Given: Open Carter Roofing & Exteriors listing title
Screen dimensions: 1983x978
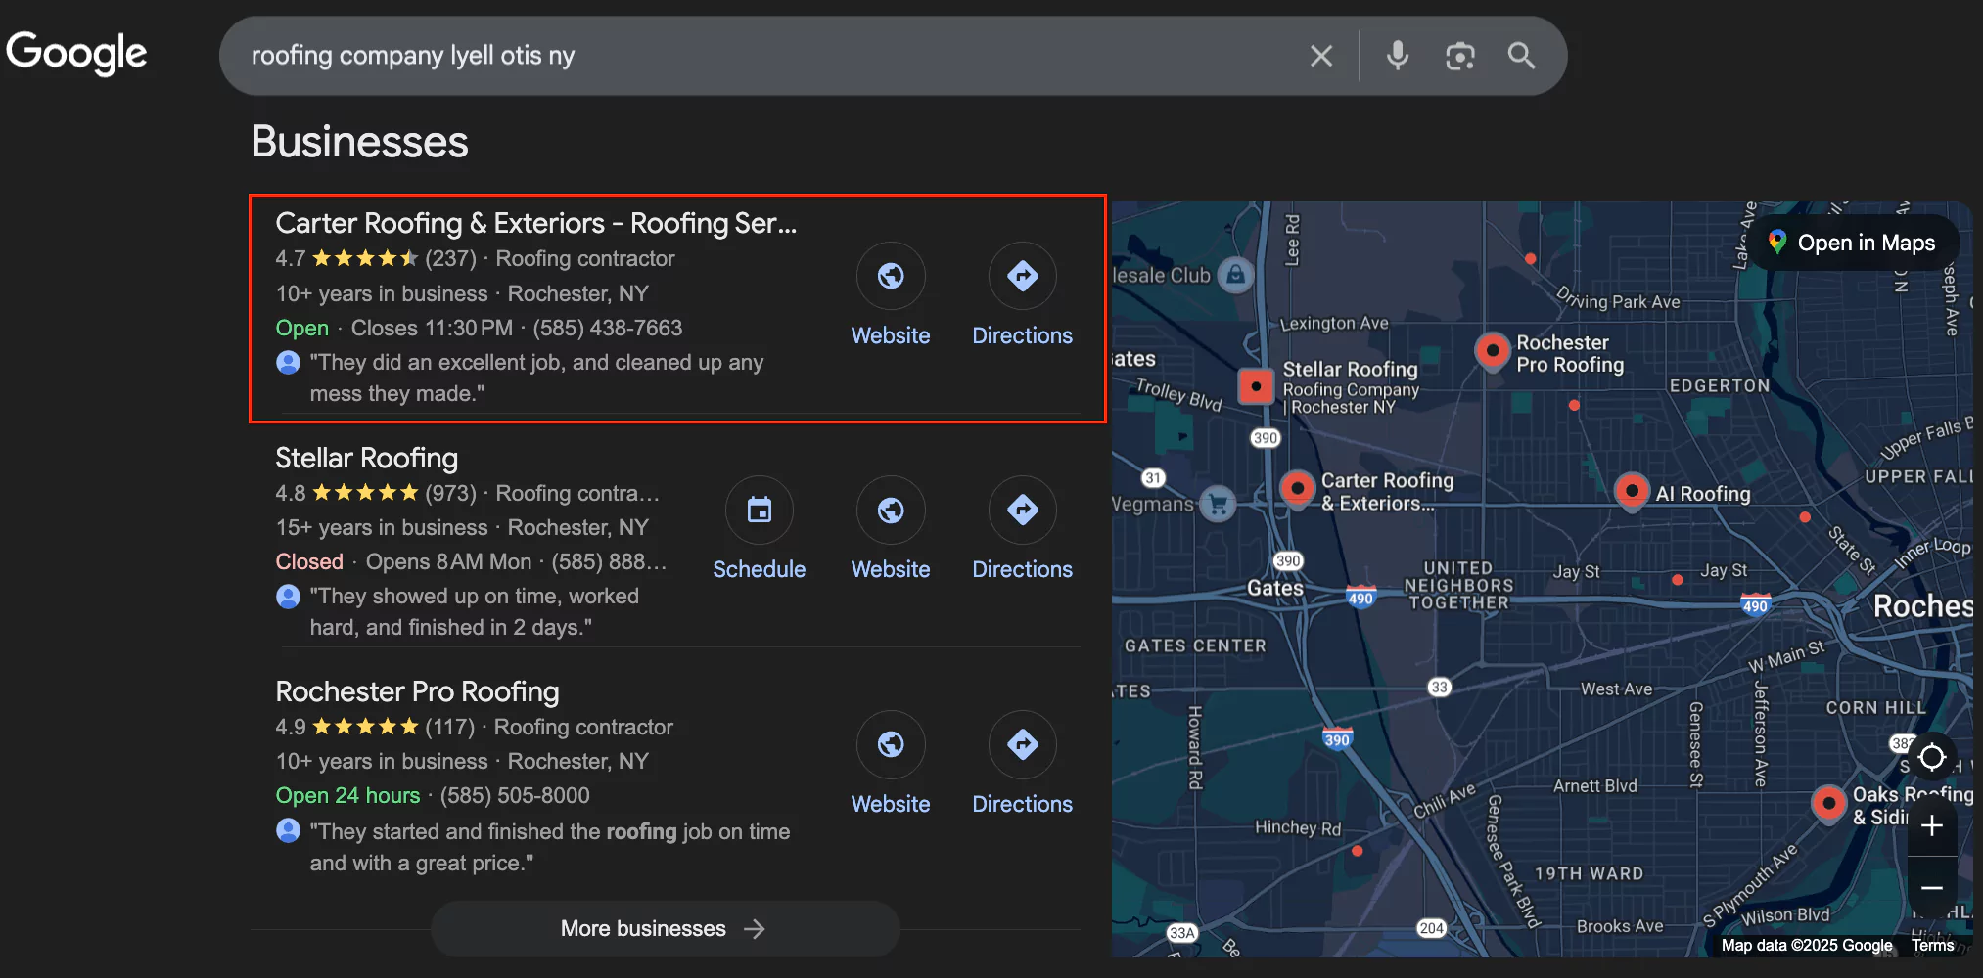Looking at the screenshot, I should coord(535,223).
